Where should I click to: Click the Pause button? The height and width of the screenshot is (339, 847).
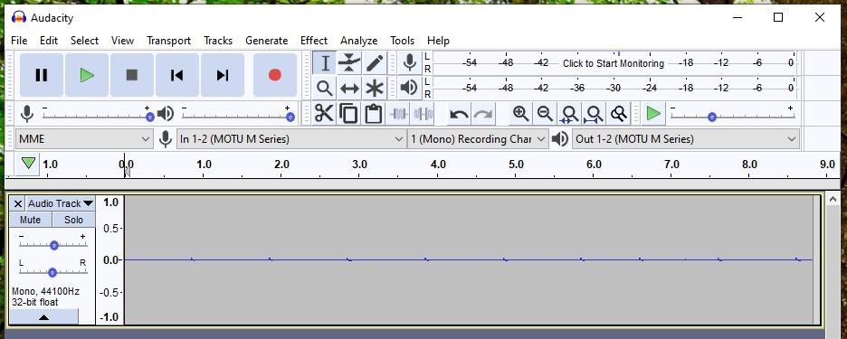coord(42,75)
